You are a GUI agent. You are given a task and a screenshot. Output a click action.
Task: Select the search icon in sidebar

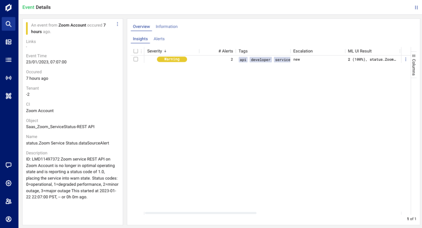(9, 24)
